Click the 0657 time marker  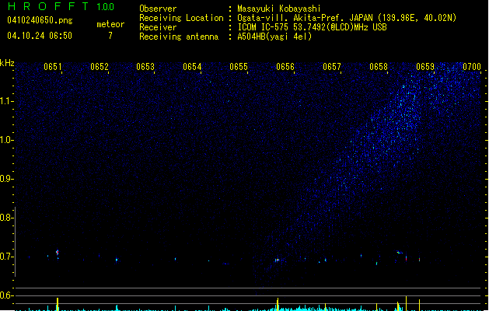coord(332,67)
